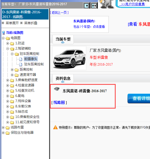This screenshot has width=150, height=159.
Task: Click the white Koleos car thumbnail
Action: coord(69,58)
